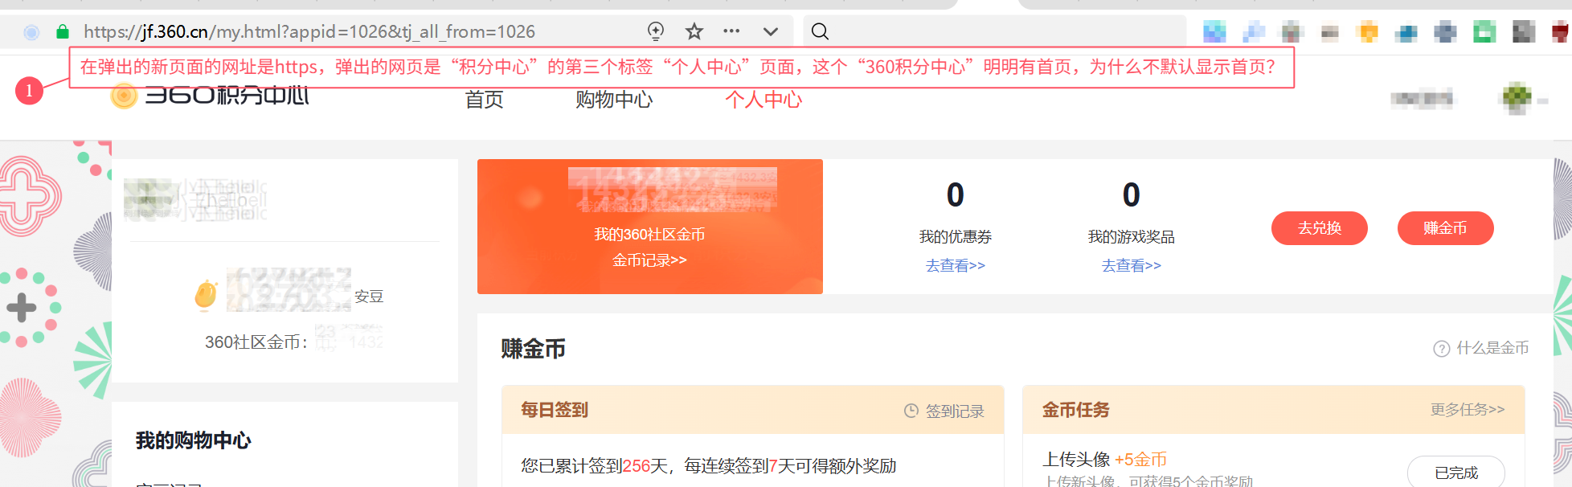The height and width of the screenshot is (487, 1572).
Task: Click the address bar URL jf.360.cn
Action: point(309,31)
